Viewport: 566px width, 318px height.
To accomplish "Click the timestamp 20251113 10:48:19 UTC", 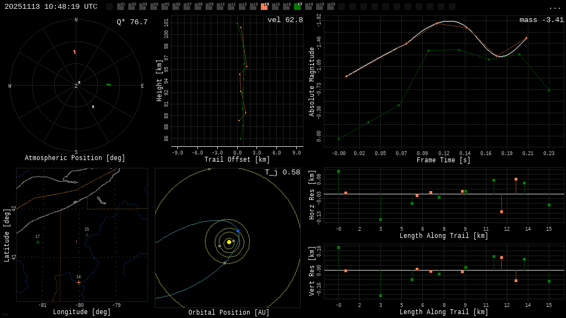I will pyautogui.click(x=51, y=7).
